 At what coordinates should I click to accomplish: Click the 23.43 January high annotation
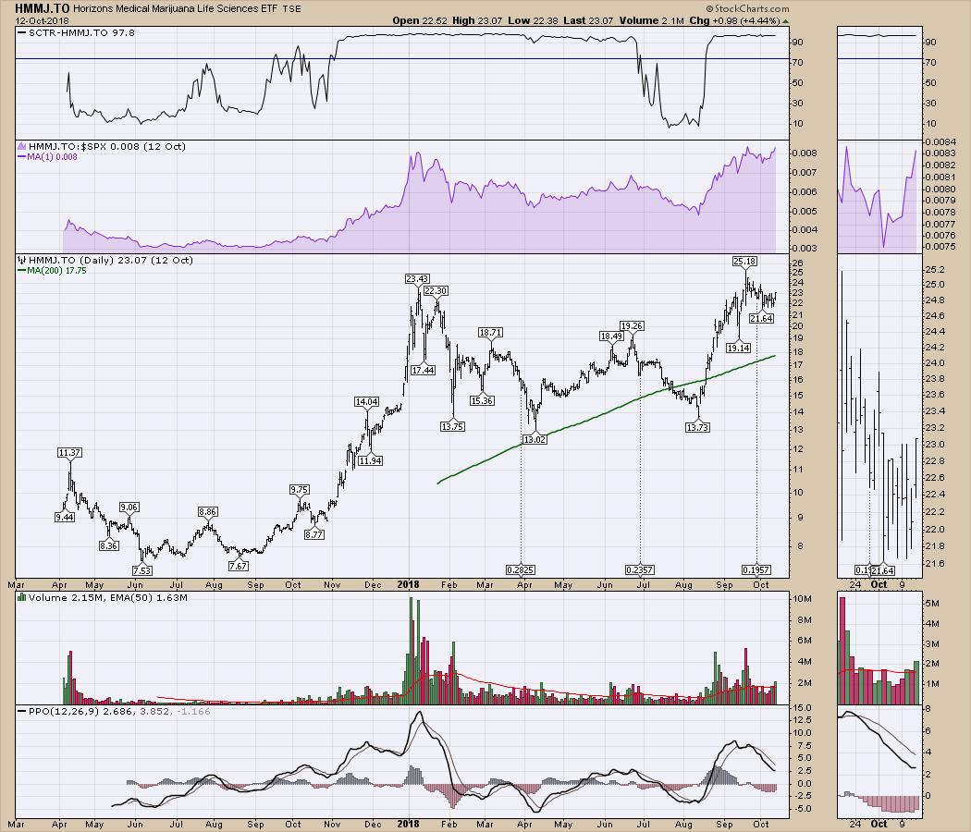417,279
